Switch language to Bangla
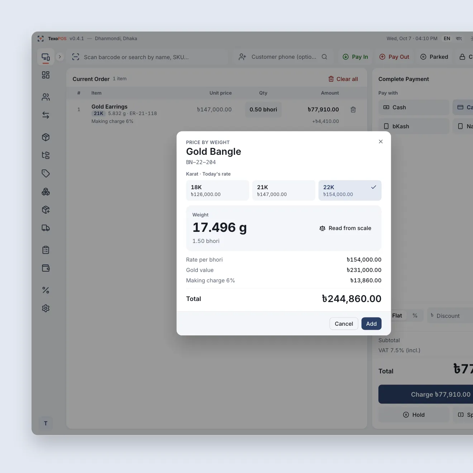 (x=459, y=38)
